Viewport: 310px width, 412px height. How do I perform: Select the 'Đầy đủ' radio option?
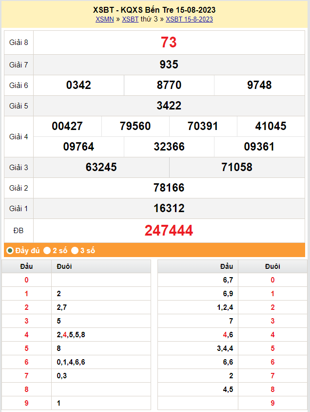coord(10,251)
